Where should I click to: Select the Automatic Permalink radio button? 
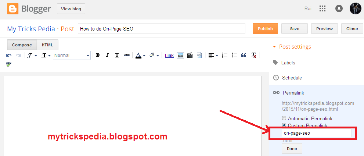pyautogui.click(x=284, y=118)
